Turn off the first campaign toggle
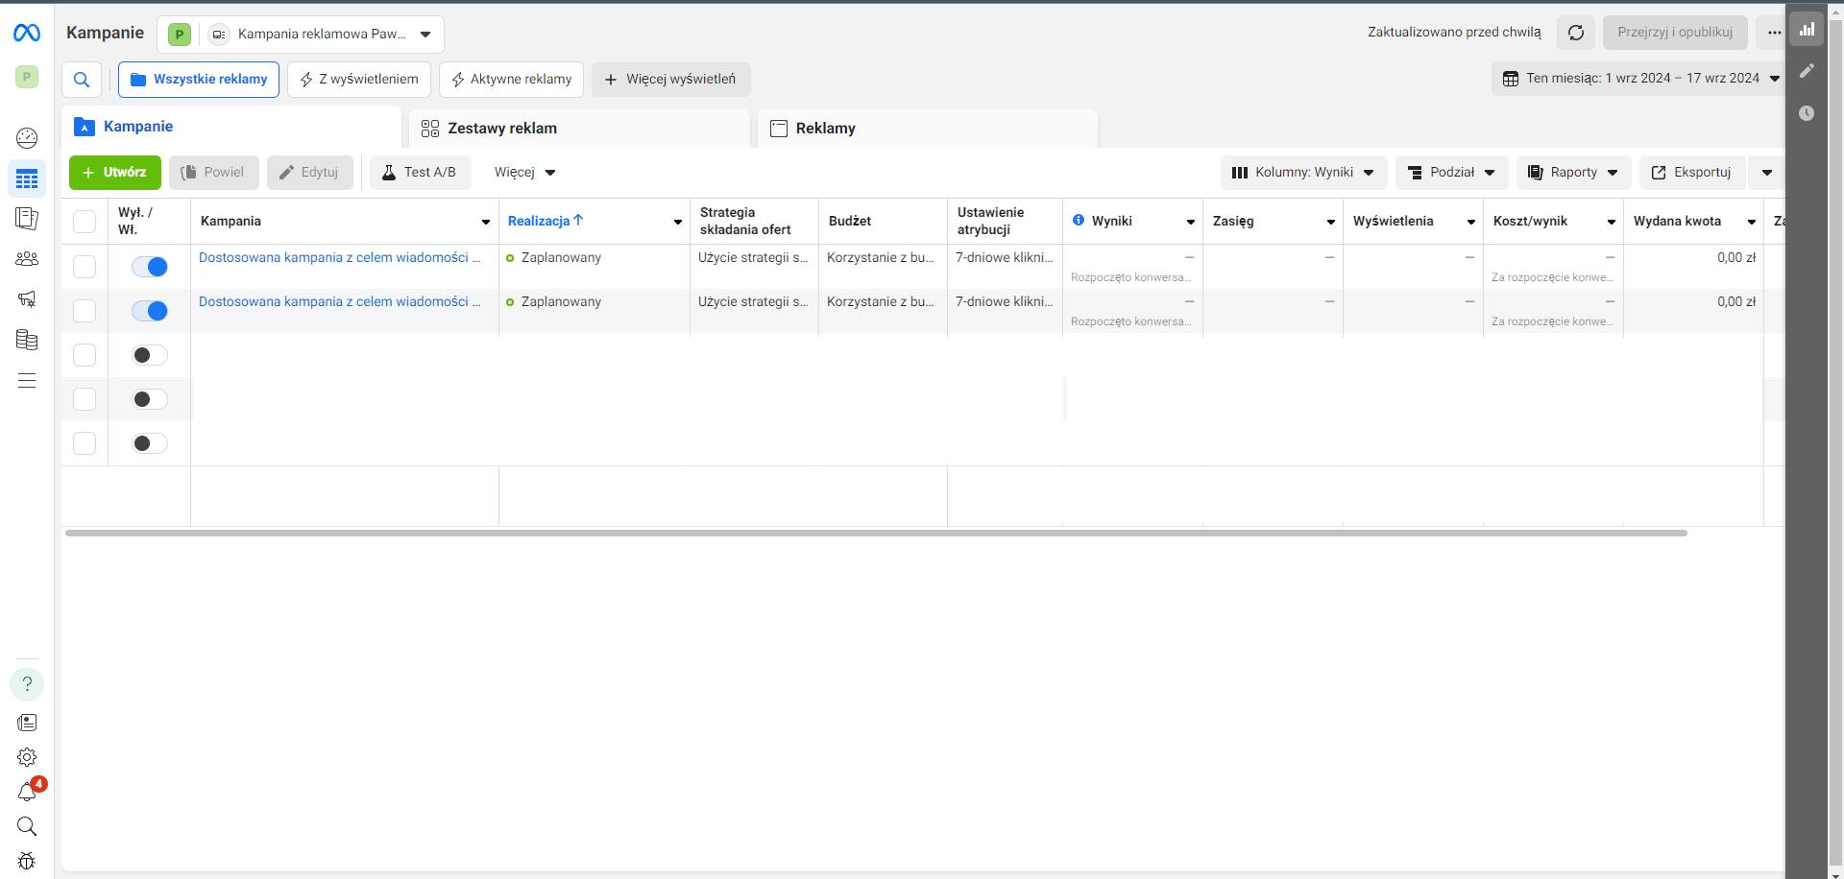The width and height of the screenshot is (1844, 879). [x=150, y=267]
